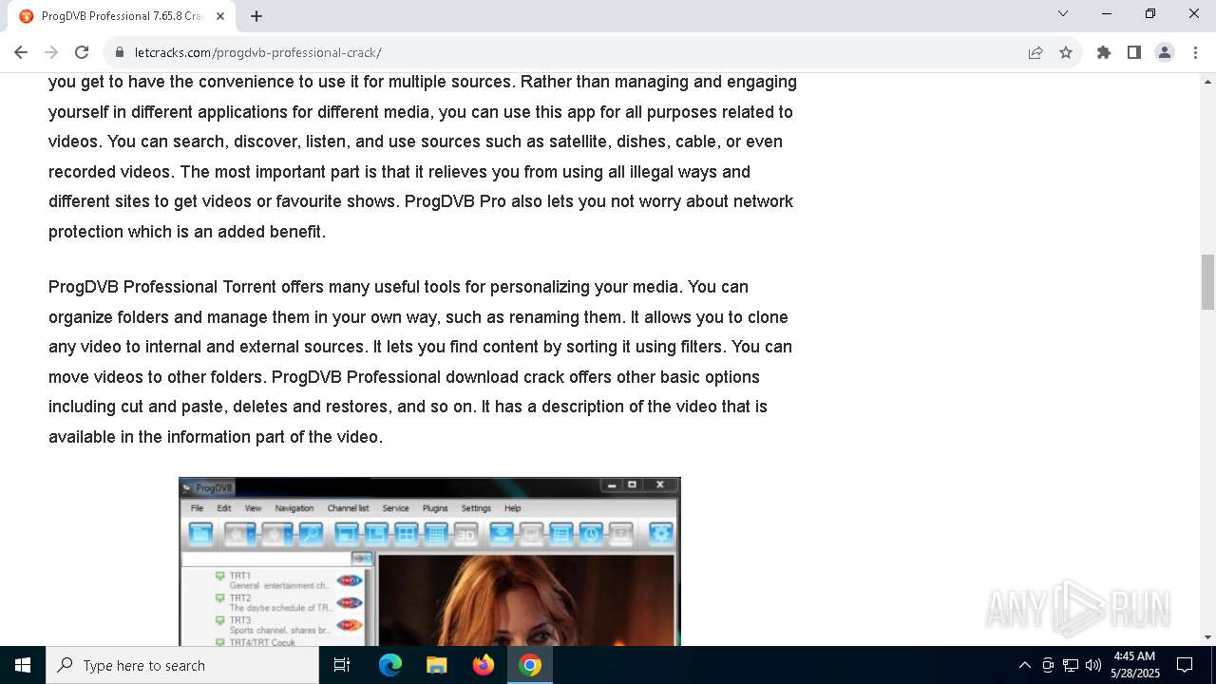1216x684 pixels.
Task: Share this page icon in address bar
Action: tap(1035, 52)
